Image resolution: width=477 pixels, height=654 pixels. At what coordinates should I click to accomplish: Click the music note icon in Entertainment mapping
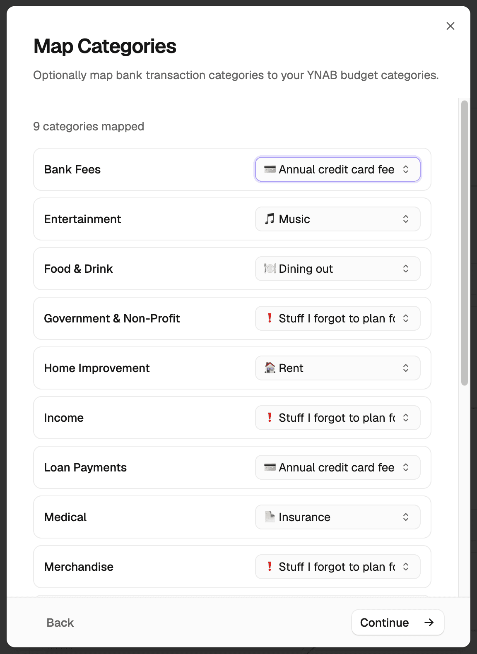pos(270,219)
